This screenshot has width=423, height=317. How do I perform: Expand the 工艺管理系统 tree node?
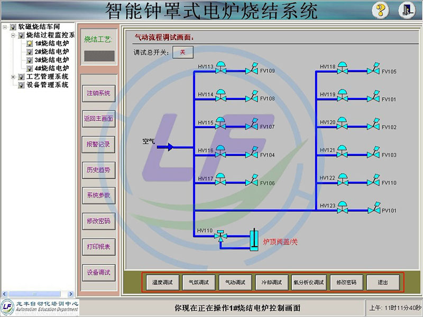coord(13,77)
